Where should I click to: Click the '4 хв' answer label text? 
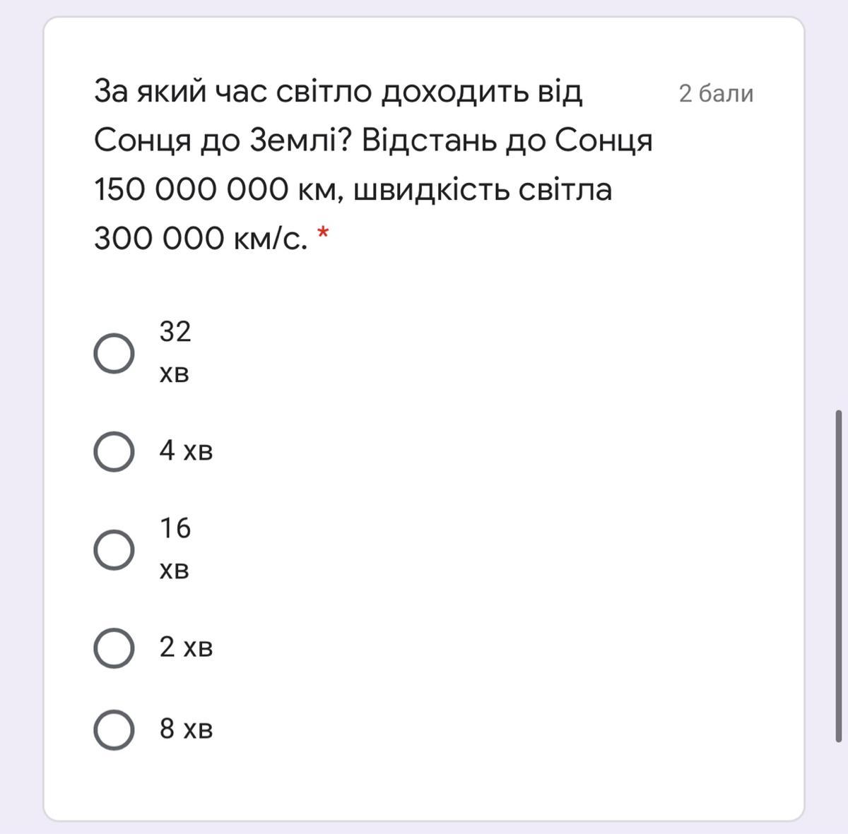(186, 451)
